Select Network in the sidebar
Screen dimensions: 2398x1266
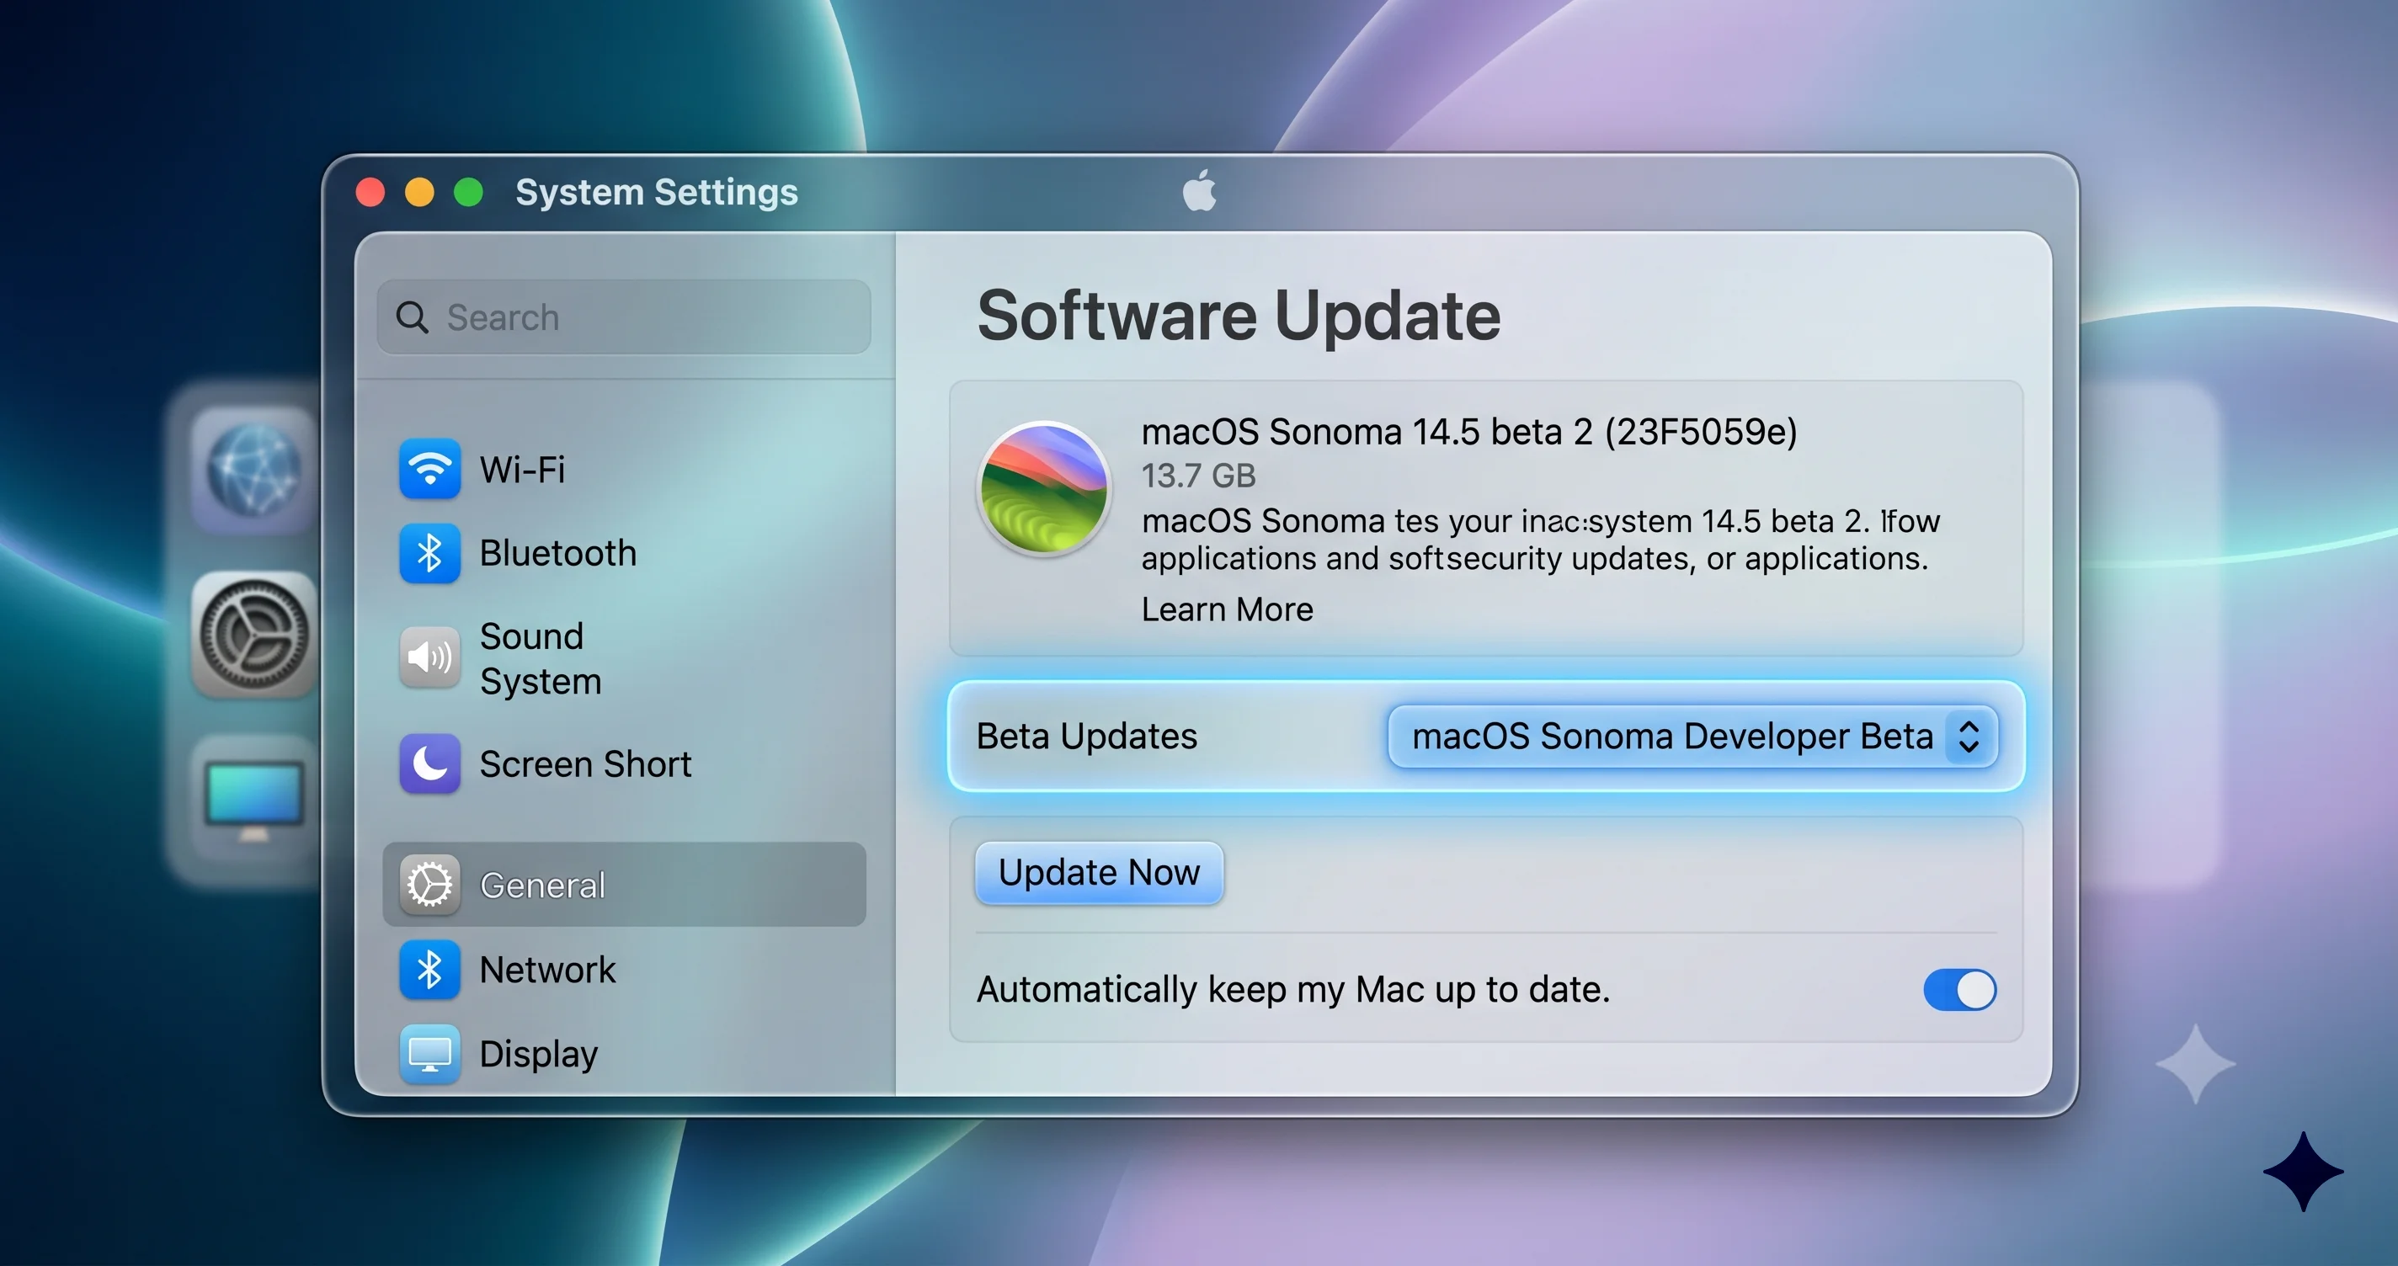point(624,970)
